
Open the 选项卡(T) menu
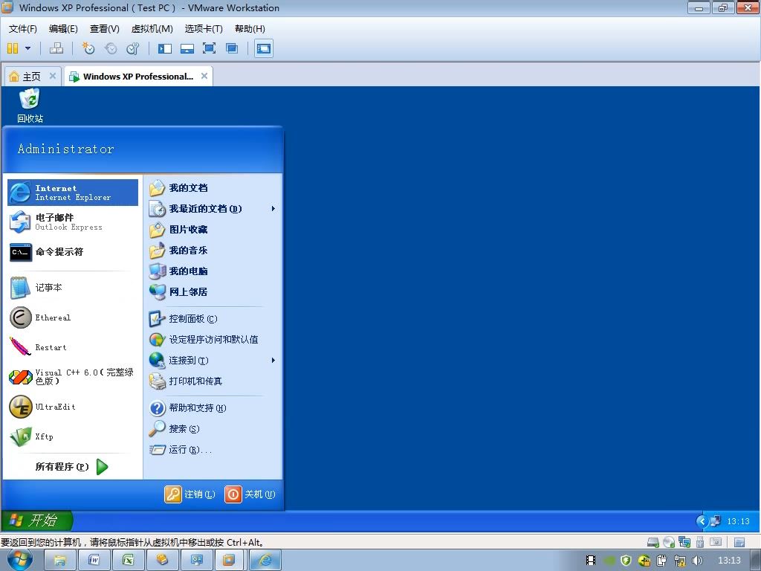click(x=204, y=29)
